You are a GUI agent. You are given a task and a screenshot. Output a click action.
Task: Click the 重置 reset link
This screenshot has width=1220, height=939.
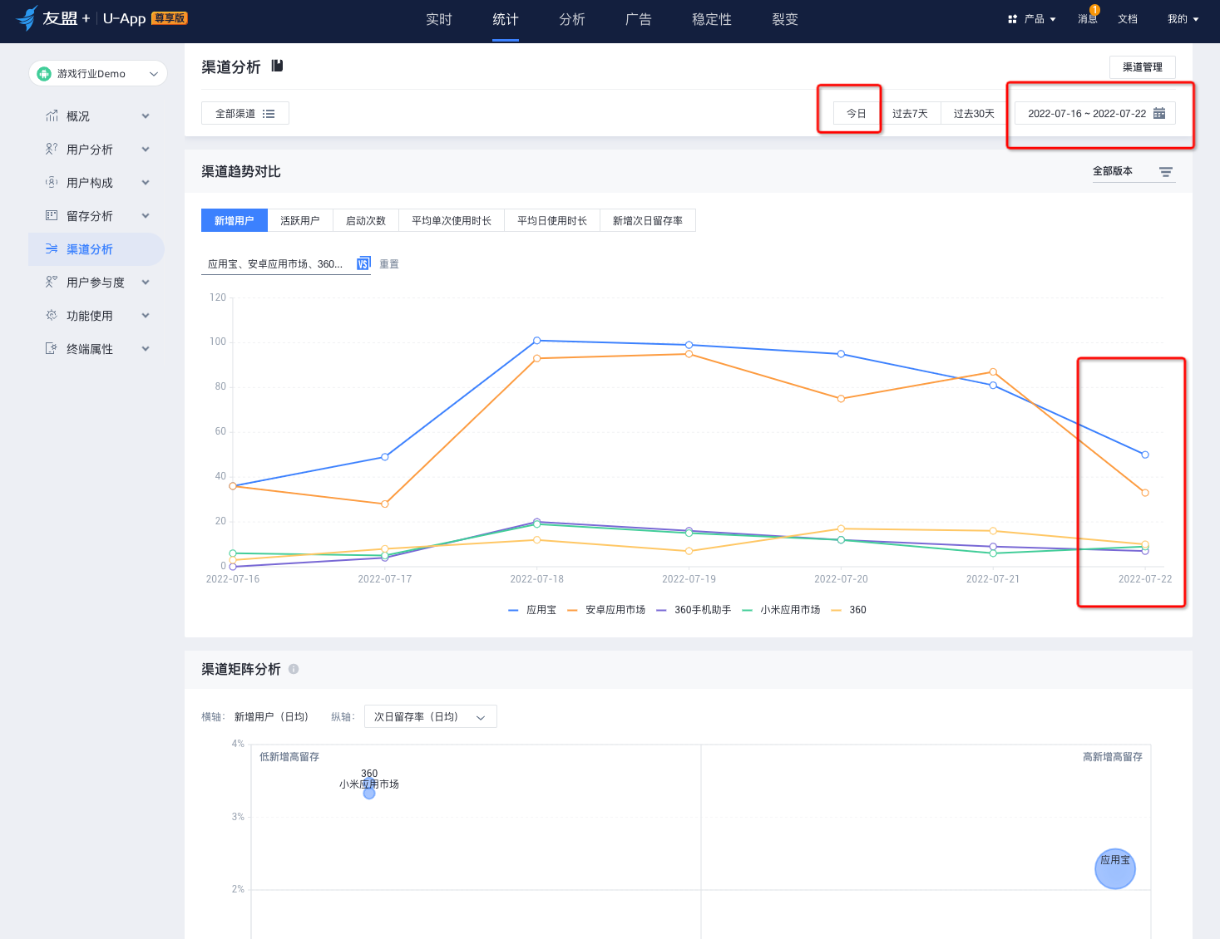click(x=389, y=264)
